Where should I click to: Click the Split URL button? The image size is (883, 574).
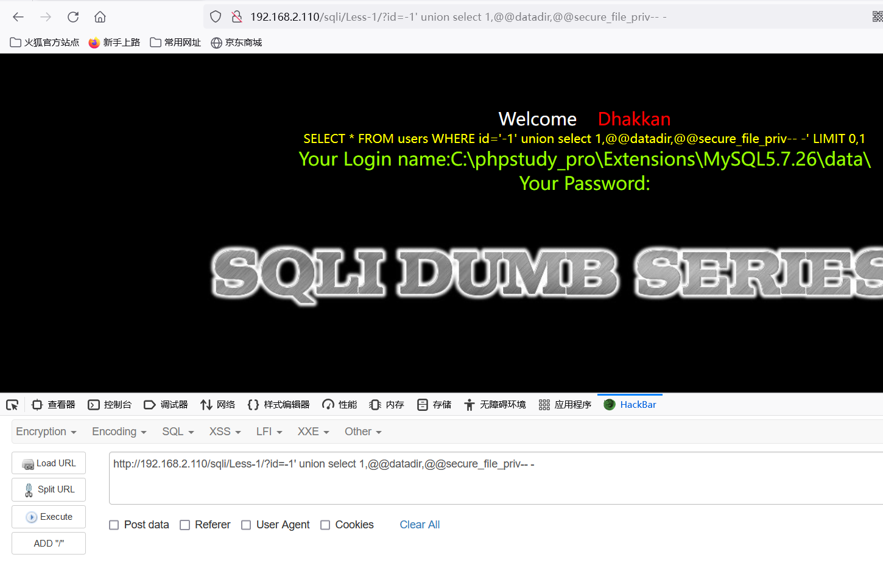coord(49,489)
